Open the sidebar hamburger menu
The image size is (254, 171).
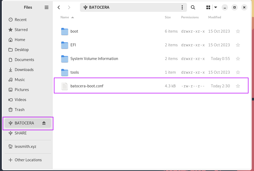[47, 7]
